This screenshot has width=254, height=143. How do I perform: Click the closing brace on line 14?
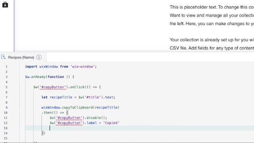[42, 133]
